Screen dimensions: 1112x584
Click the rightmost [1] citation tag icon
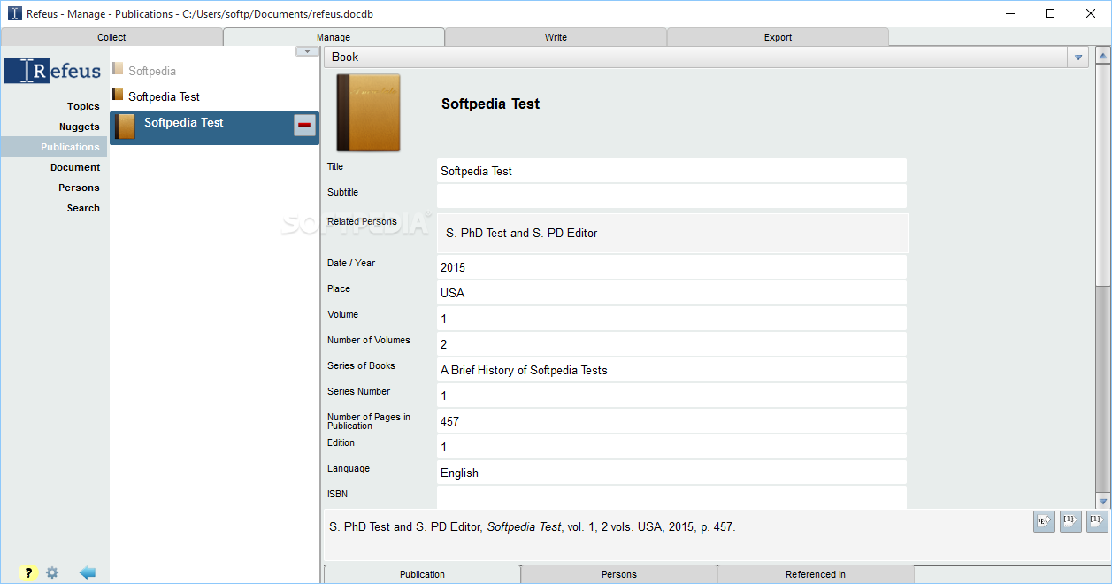[1097, 521]
